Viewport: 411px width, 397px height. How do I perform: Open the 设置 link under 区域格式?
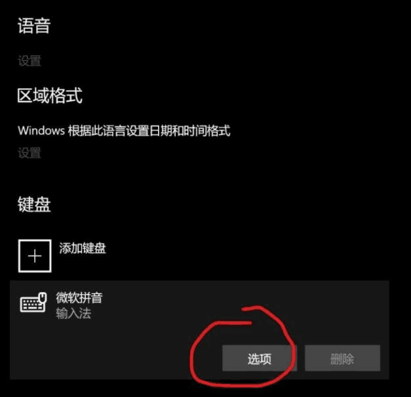(x=29, y=153)
